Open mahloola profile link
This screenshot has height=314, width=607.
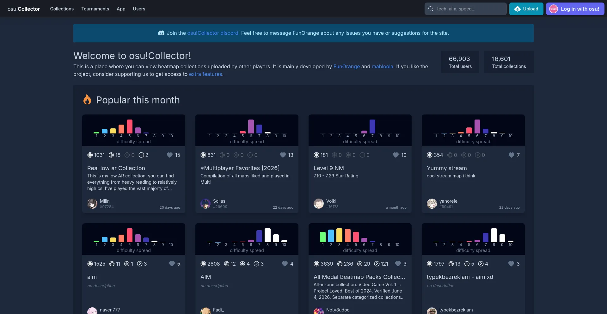click(382, 66)
